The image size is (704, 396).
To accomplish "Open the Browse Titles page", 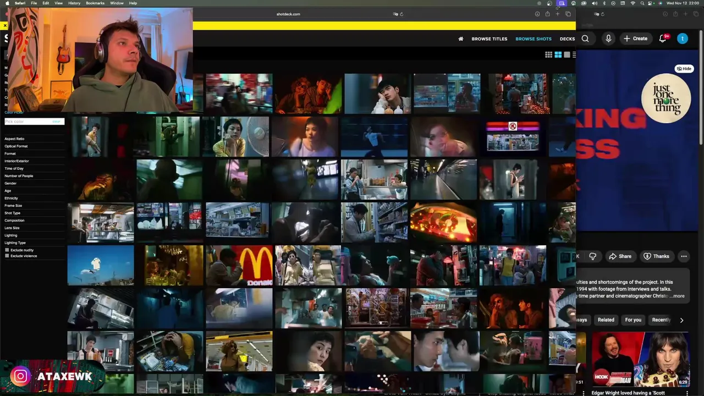I will pyautogui.click(x=490, y=39).
